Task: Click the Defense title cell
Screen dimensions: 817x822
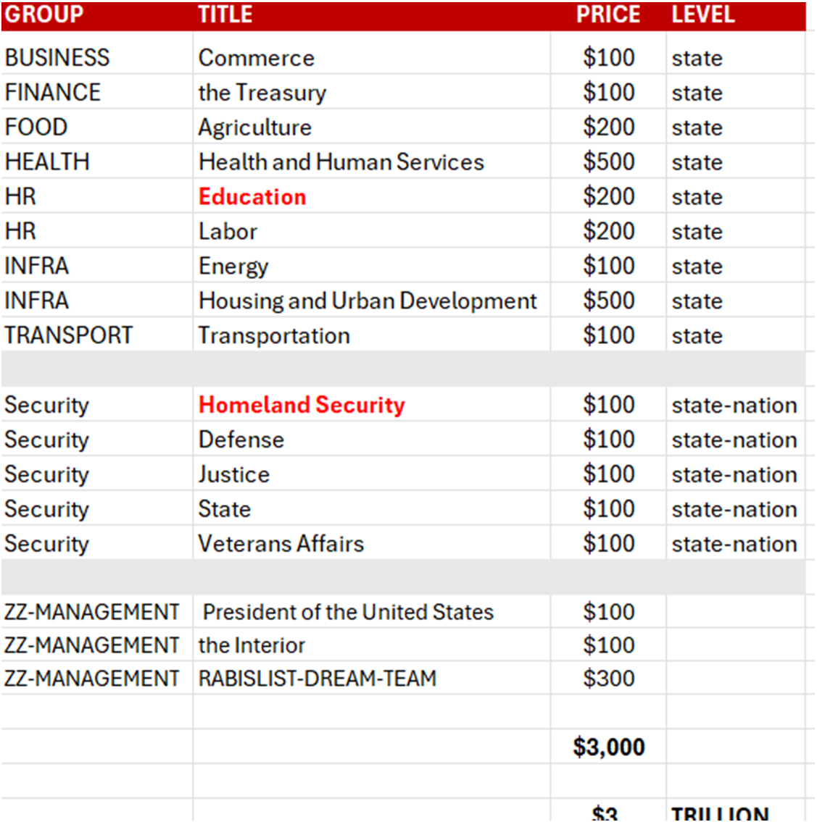Action: point(241,440)
